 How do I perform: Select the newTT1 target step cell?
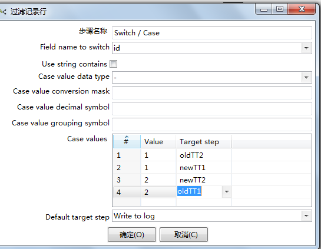click(x=203, y=167)
